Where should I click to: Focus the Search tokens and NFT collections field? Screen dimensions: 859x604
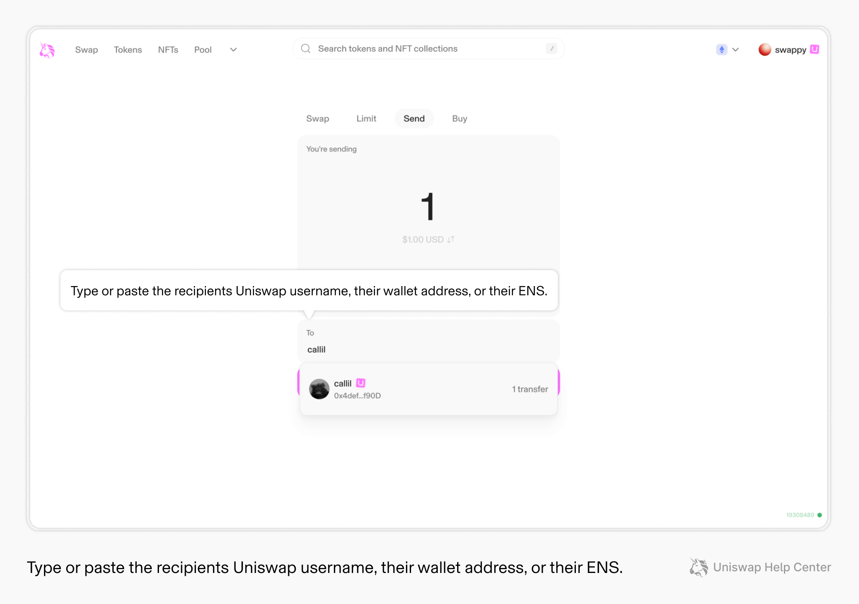pos(428,49)
